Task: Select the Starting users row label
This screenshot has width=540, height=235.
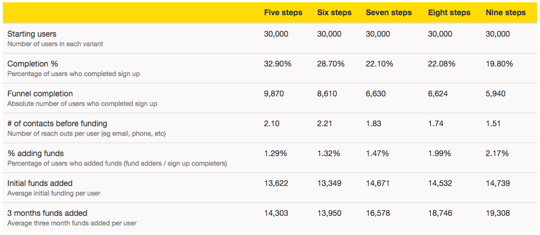Action: [x=32, y=34]
